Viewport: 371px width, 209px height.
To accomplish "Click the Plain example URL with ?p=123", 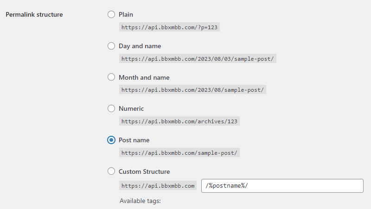I will click(x=169, y=27).
